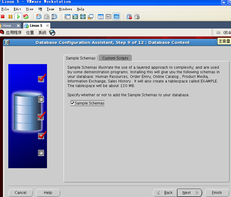Open the VM menu
The image size is (231, 197).
[x=40, y=9]
